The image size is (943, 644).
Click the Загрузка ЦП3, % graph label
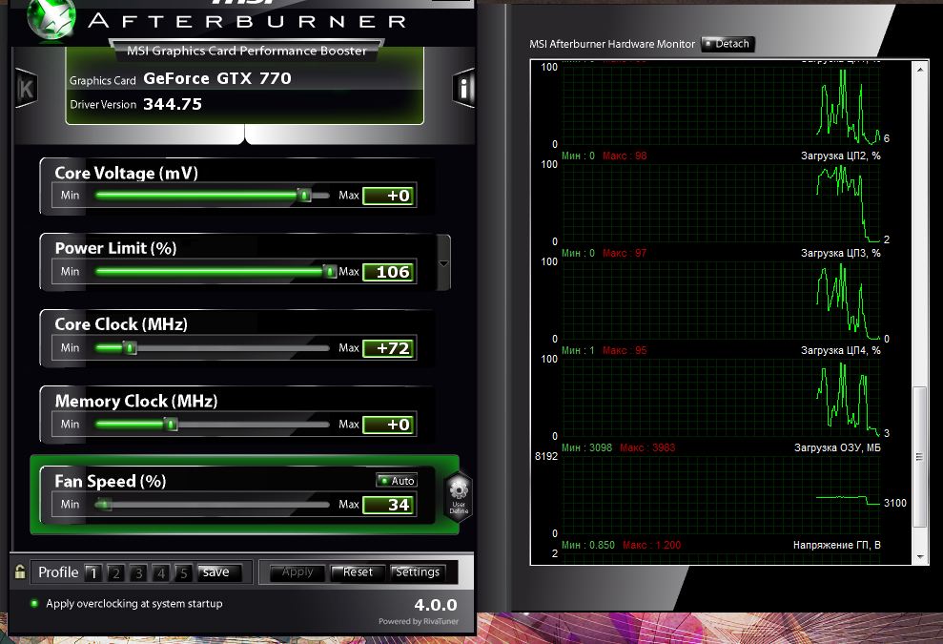tap(841, 254)
